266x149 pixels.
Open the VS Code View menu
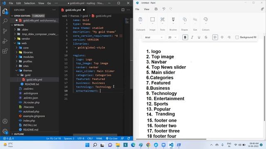41,3
